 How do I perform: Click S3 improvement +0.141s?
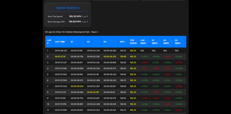(x=178, y=74)
